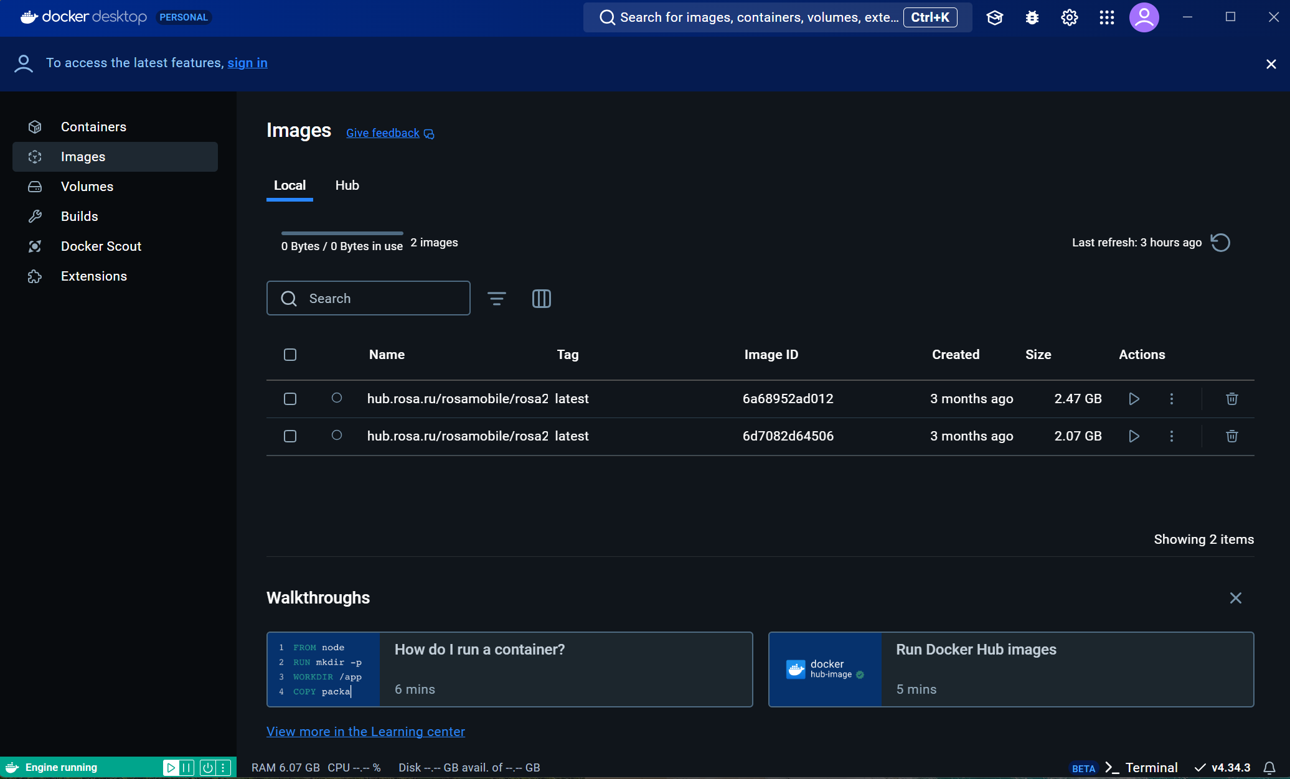This screenshot has width=1290, height=779.
Task: Open the notifications bell icon
Action: click(x=1269, y=768)
